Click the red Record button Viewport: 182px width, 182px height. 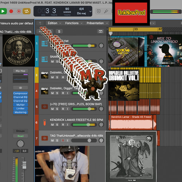coord(11,11)
